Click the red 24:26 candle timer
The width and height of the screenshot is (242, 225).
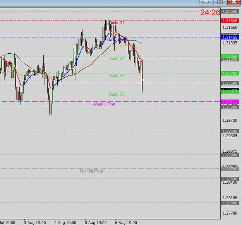point(210,12)
